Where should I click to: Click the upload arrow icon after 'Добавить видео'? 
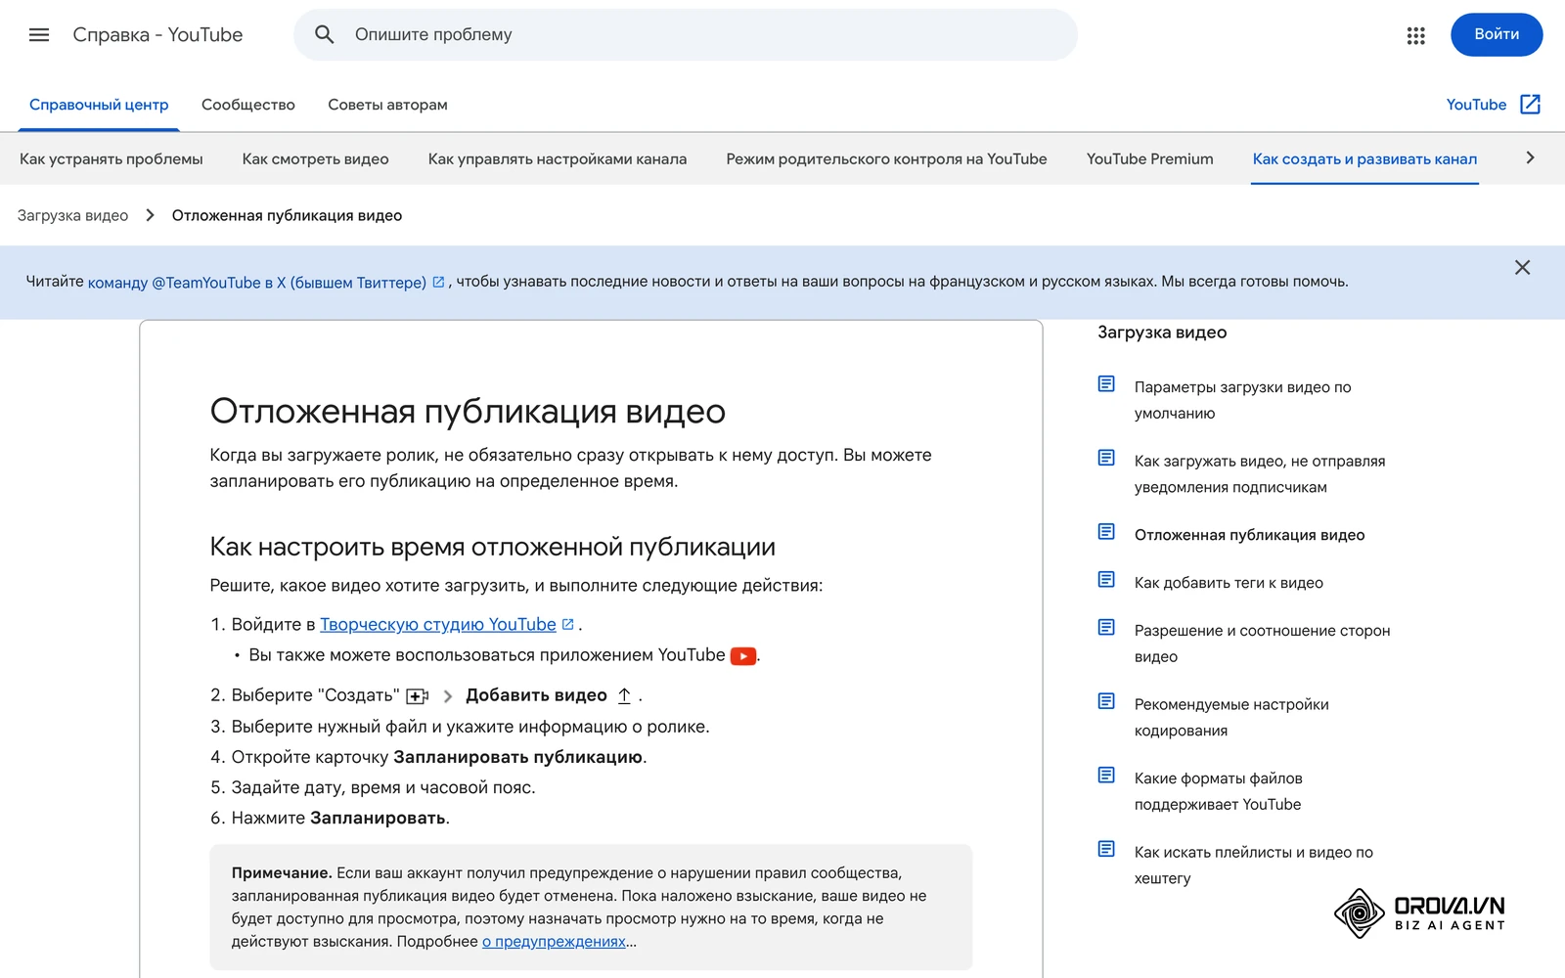pos(624,695)
